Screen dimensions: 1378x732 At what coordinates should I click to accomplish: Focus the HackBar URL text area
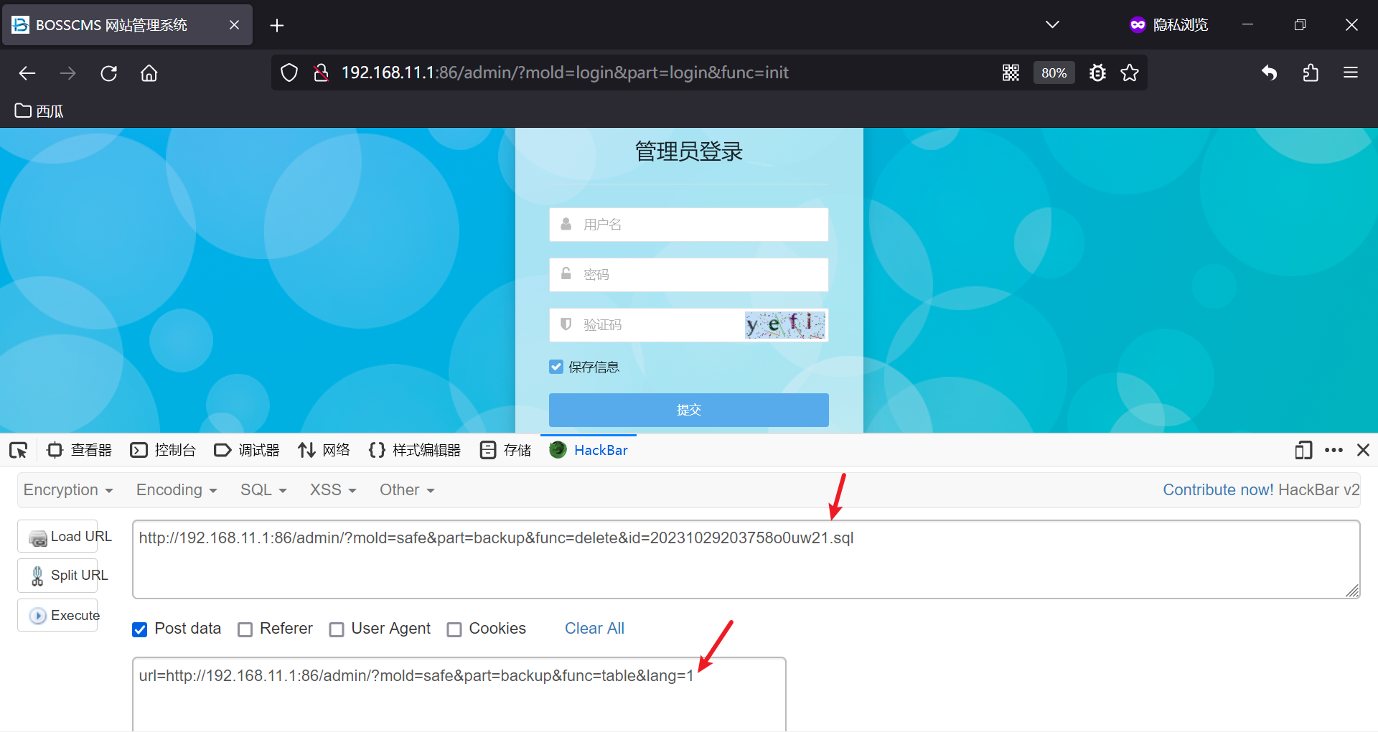746,560
